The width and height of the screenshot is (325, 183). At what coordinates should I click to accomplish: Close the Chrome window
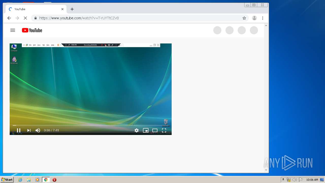(x=263, y=5)
